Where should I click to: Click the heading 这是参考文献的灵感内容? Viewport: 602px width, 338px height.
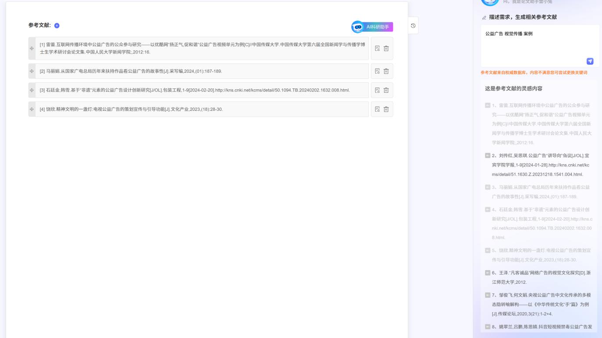(513, 88)
